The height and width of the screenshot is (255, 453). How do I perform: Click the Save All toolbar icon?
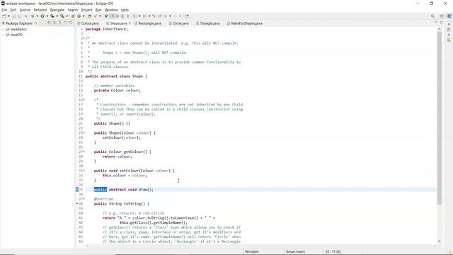tap(19, 16)
